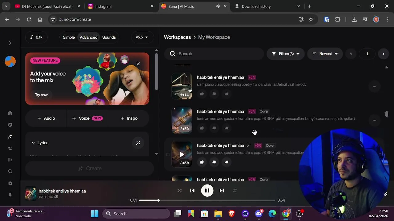
Task: Mute the Suno tab audio icon
Action: [x=218, y=6]
